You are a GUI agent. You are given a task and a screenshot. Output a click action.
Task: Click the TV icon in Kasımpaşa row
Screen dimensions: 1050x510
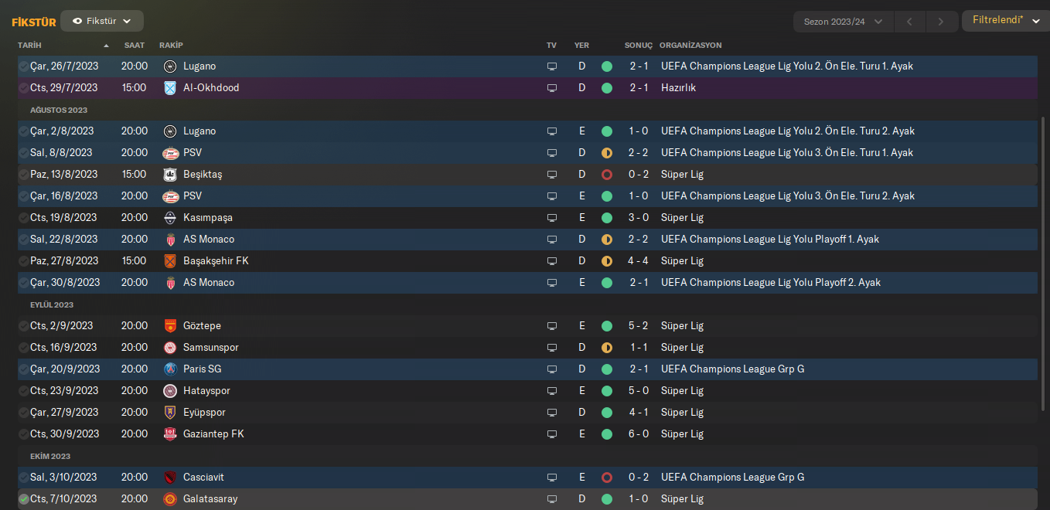pos(551,218)
